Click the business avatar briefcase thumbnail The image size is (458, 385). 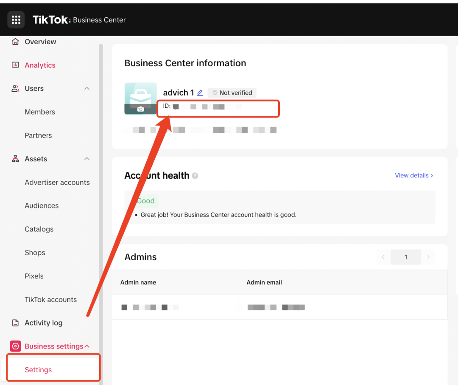[140, 98]
